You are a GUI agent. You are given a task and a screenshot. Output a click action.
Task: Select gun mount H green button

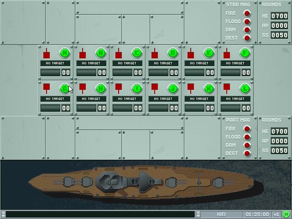pos(101,89)
